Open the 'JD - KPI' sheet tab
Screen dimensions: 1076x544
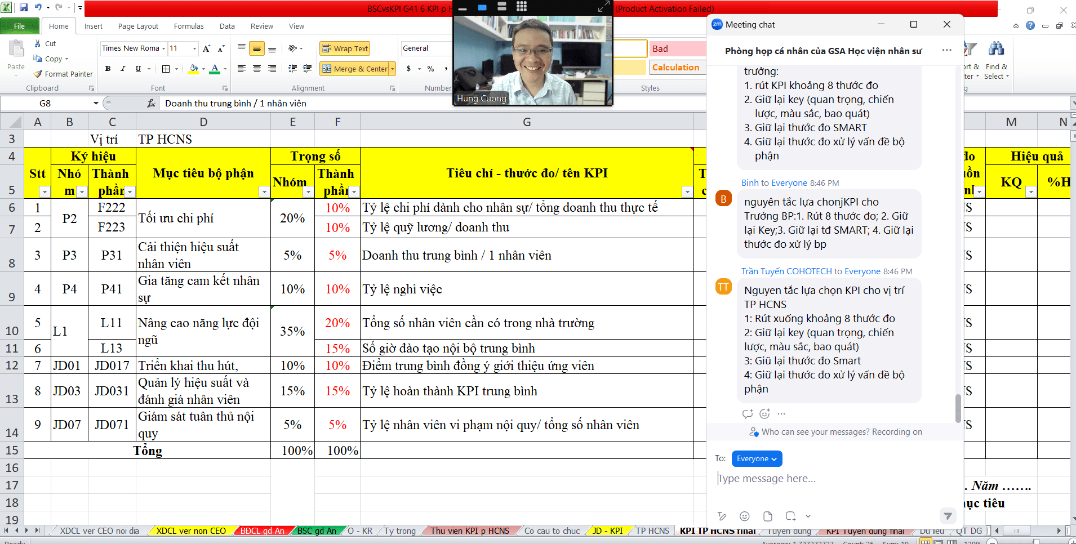click(607, 530)
